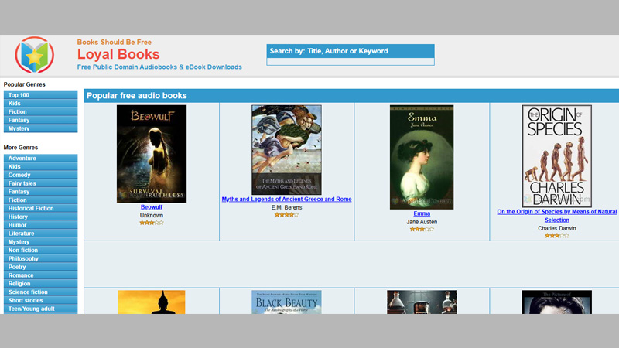The image size is (619, 348).
Task: Browse the Comedy genre
Action: click(41, 175)
